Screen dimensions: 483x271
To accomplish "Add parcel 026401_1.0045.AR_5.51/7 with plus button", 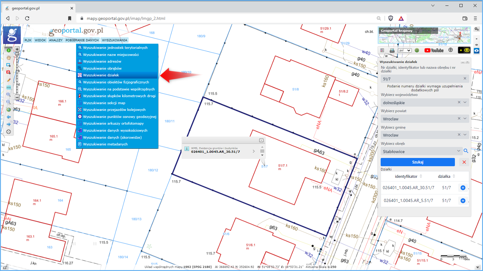I will click(463, 201).
